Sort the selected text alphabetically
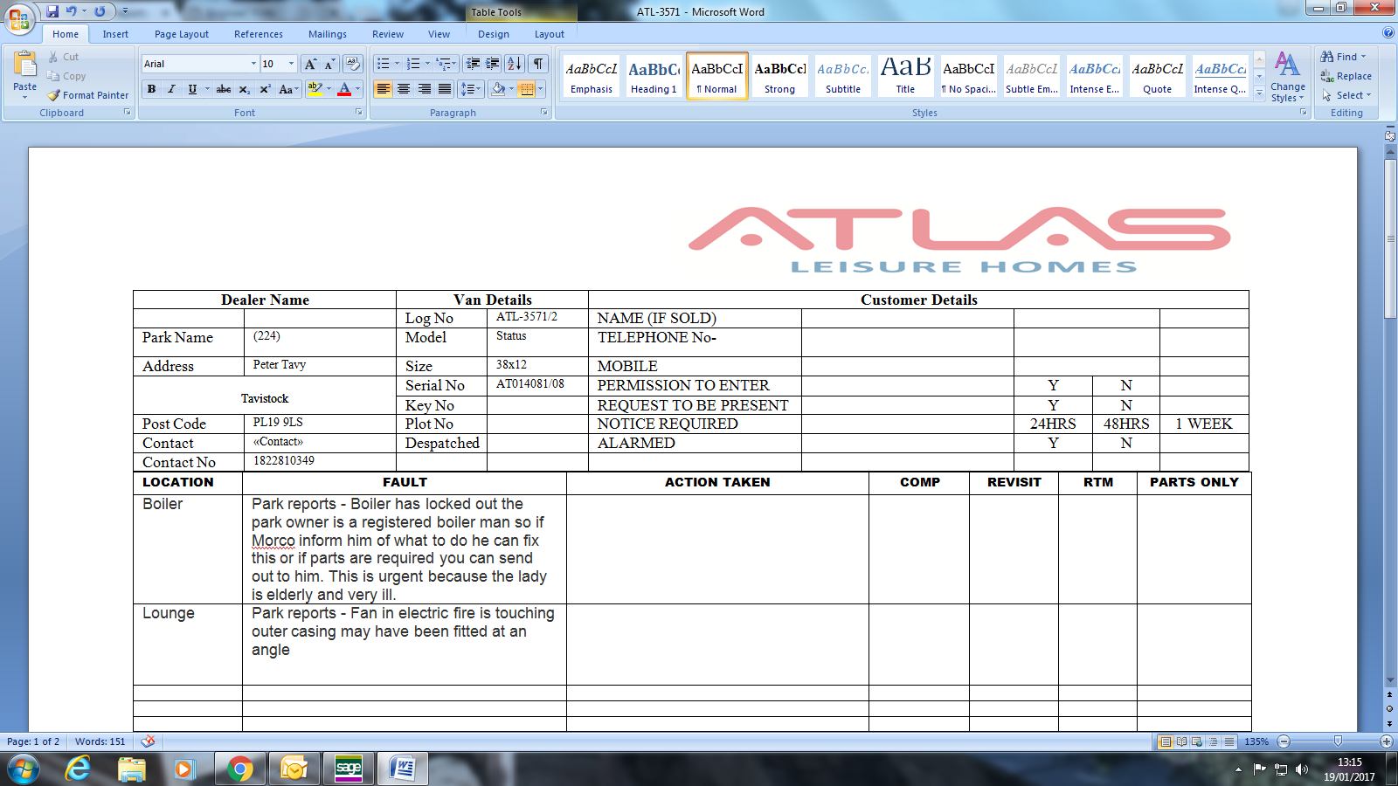Image resolution: width=1398 pixels, height=786 pixels. 515,64
